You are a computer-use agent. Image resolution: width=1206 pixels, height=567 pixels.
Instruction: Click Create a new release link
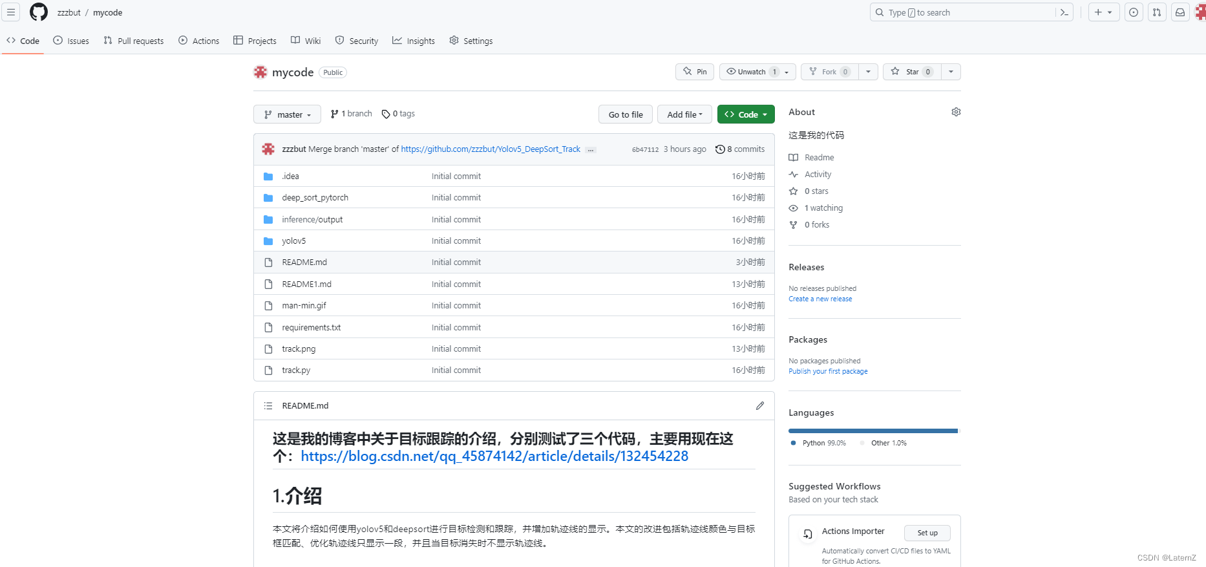pyautogui.click(x=820, y=299)
